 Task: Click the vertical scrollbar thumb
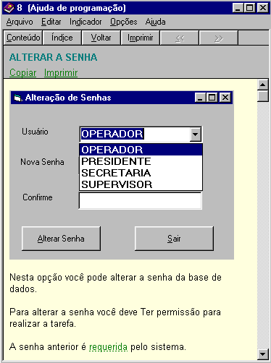tap(263, 96)
